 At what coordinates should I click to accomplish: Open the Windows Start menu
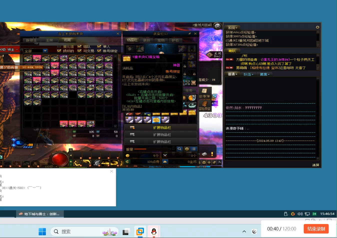[42, 232]
